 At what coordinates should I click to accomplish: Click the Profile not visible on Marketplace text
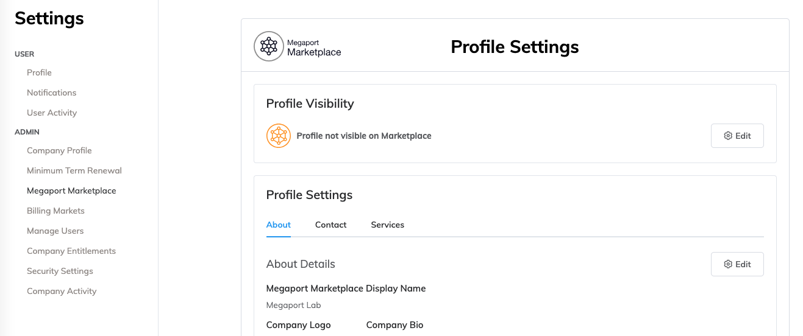[364, 136]
